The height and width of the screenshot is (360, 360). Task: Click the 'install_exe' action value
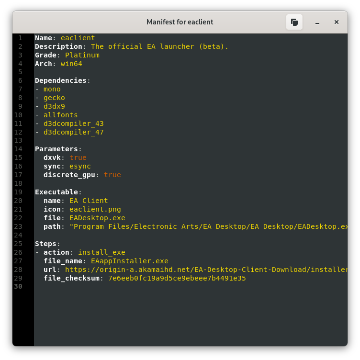pos(101,252)
